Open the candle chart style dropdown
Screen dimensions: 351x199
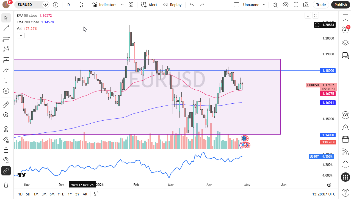click(x=81, y=5)
